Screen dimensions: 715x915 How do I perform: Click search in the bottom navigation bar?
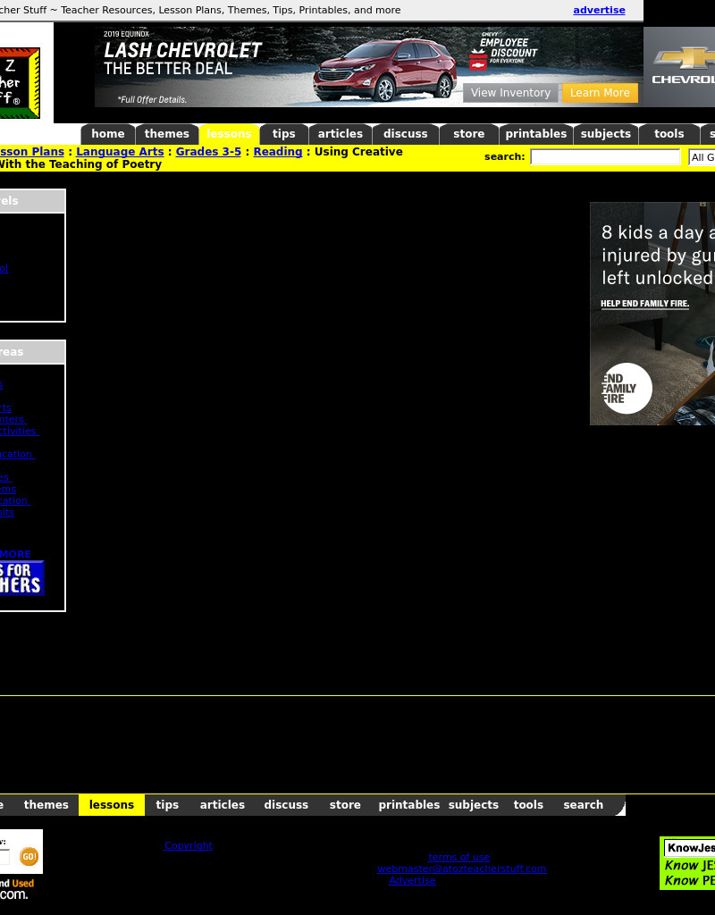click(x=583, y=805)
